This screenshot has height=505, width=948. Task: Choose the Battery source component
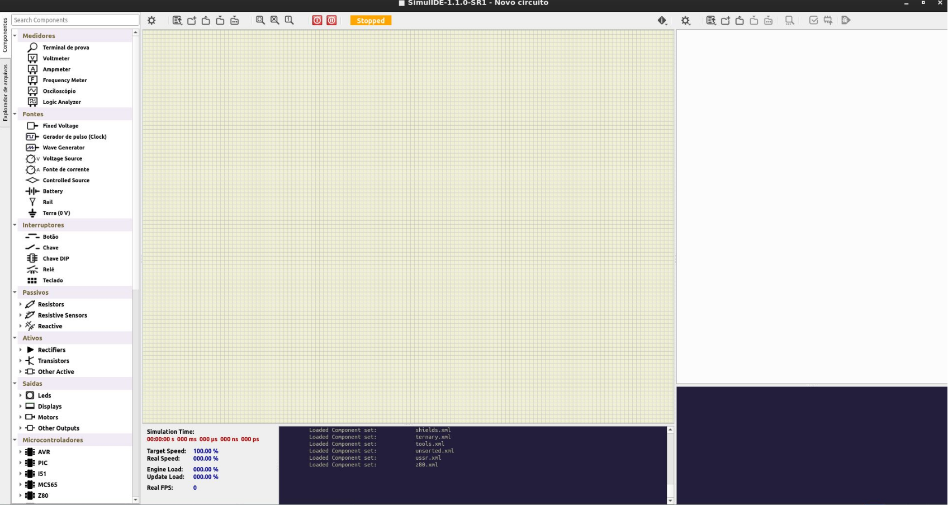point(53,191)
